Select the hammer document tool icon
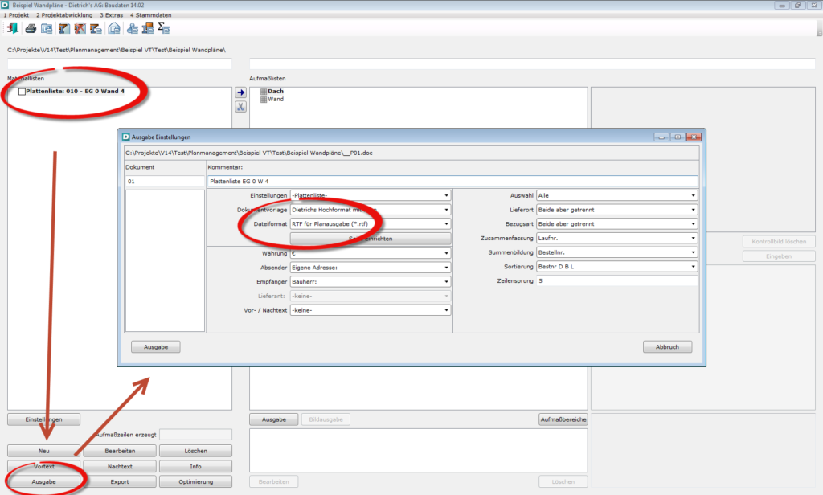This screenshot has width=823, height=495. point(63,27)
